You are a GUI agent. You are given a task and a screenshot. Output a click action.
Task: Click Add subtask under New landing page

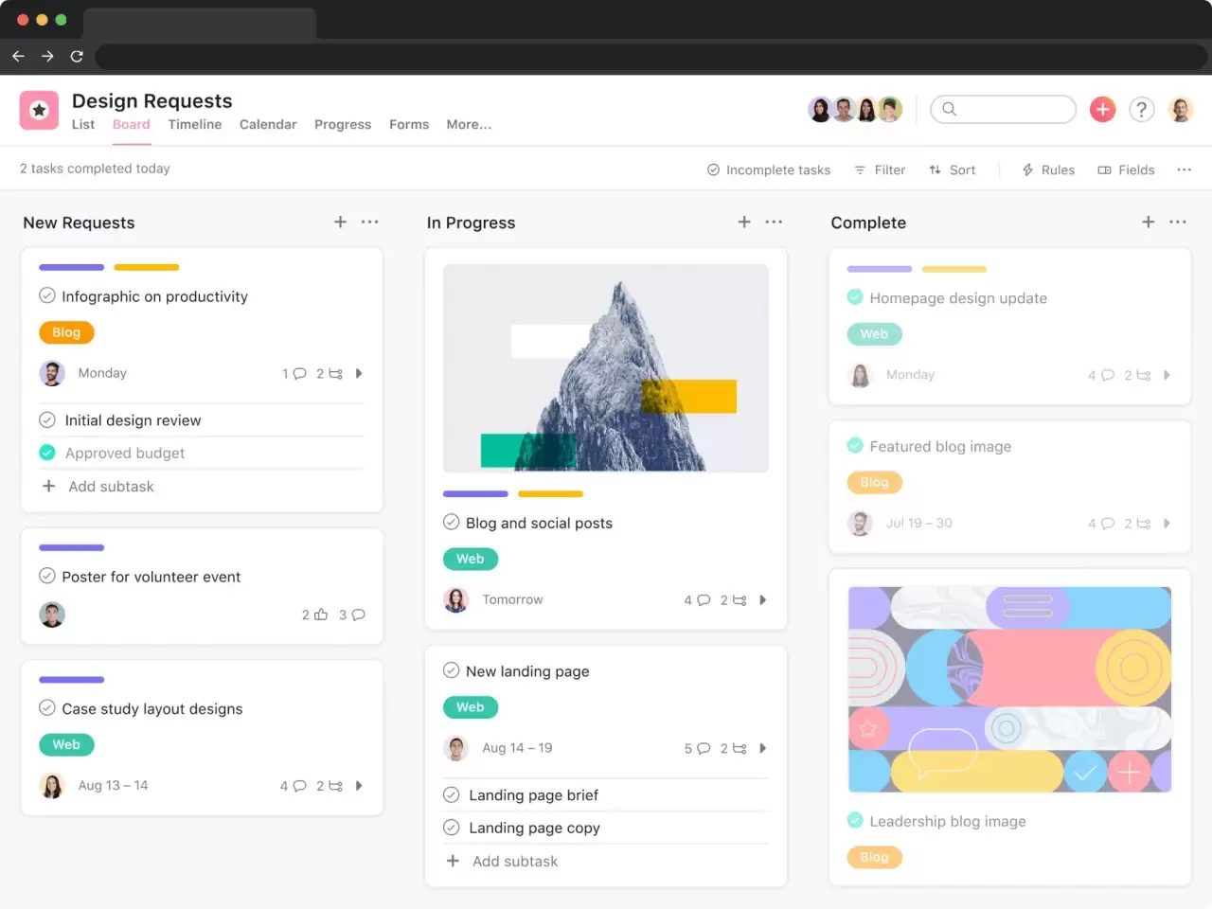point(514,861)
